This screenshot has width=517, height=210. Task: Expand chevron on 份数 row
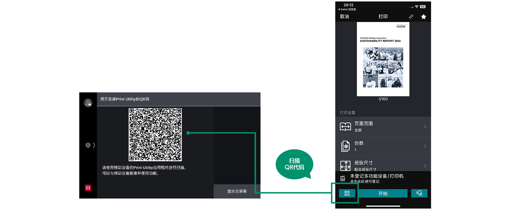click(425, 146)
